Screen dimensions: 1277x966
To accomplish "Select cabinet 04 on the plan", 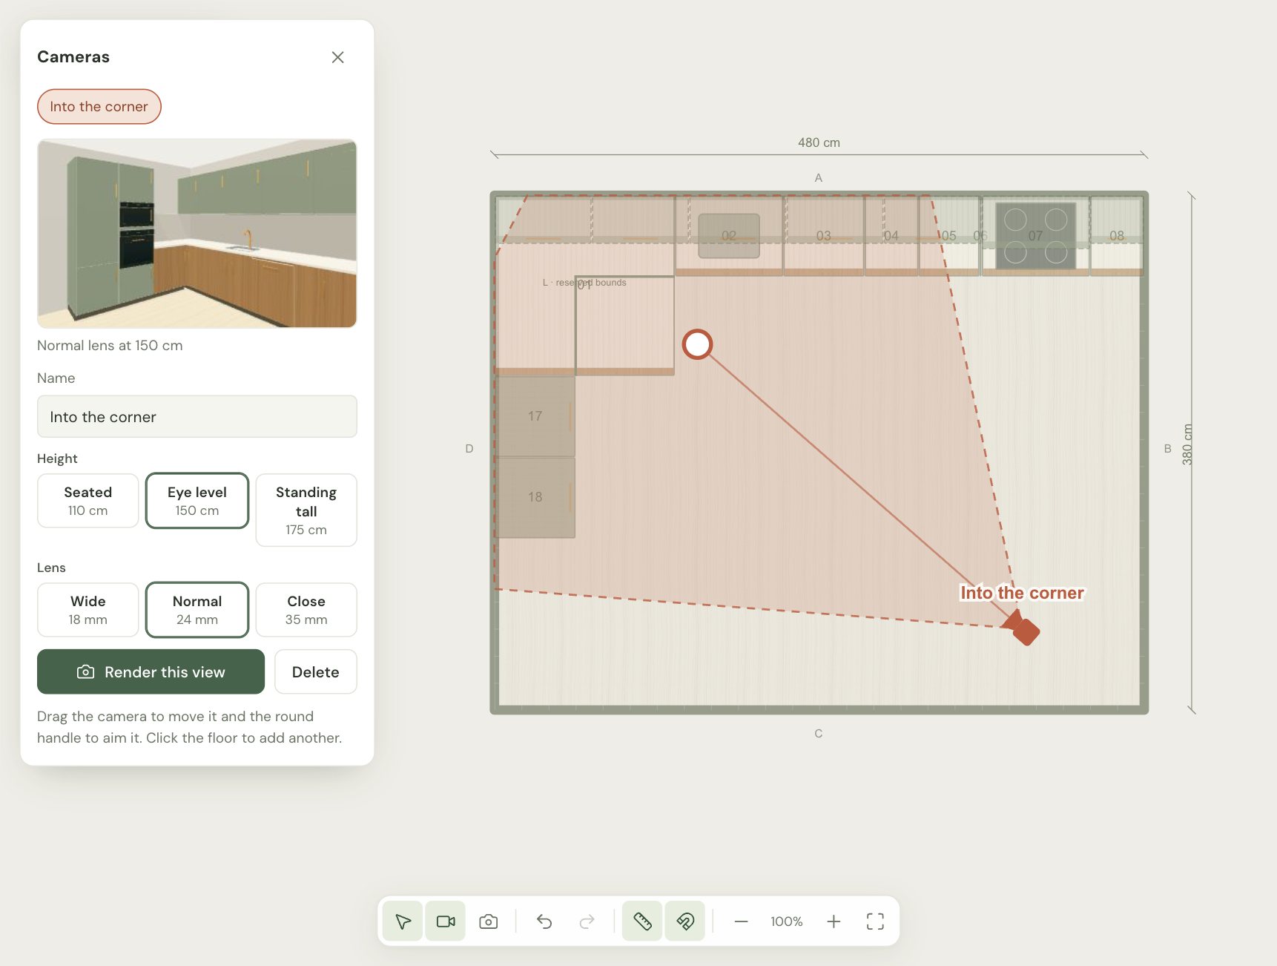I will point(891,235).
